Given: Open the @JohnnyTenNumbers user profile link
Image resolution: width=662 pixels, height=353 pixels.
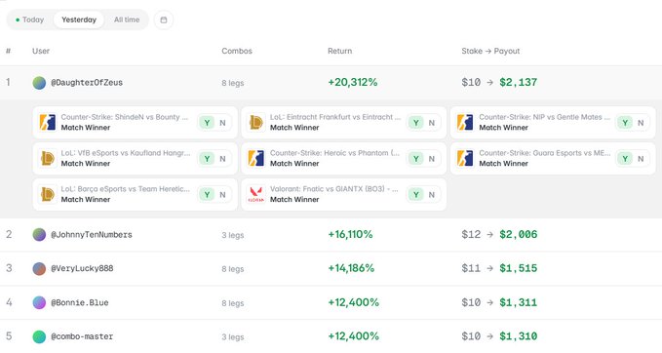Looking at the screenshot, I should click(x=92, y=235).
